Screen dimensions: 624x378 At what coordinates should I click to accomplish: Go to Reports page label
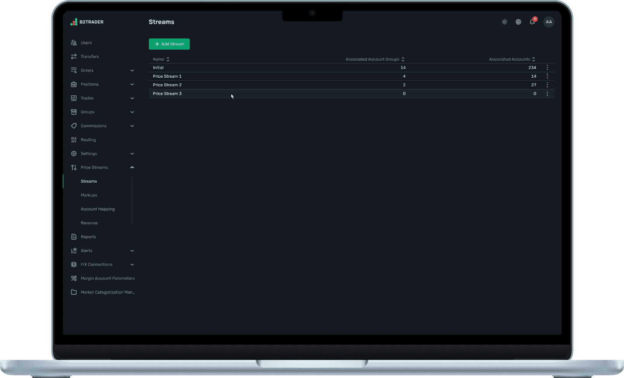(88, 237)
